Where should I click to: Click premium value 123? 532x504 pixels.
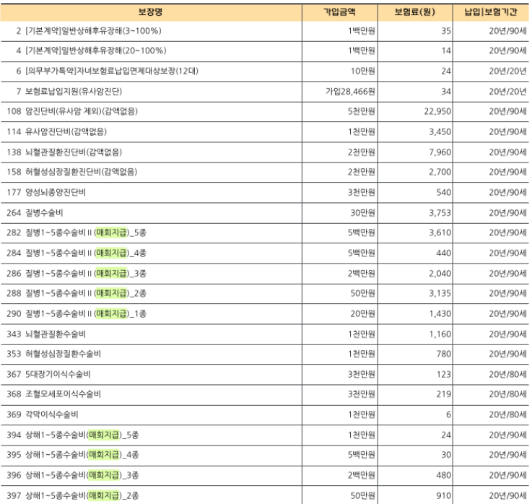click(443, 374)
